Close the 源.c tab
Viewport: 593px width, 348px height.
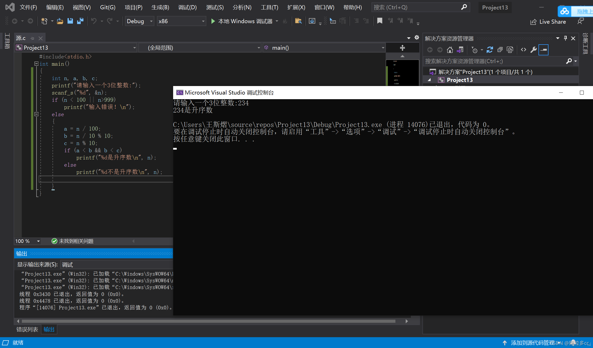pos(40,38)
